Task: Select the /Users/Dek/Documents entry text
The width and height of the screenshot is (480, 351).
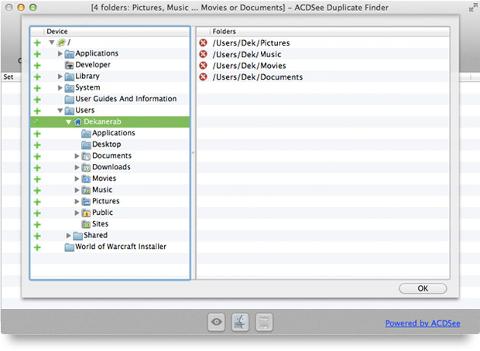Action: [x=258, y=77]
